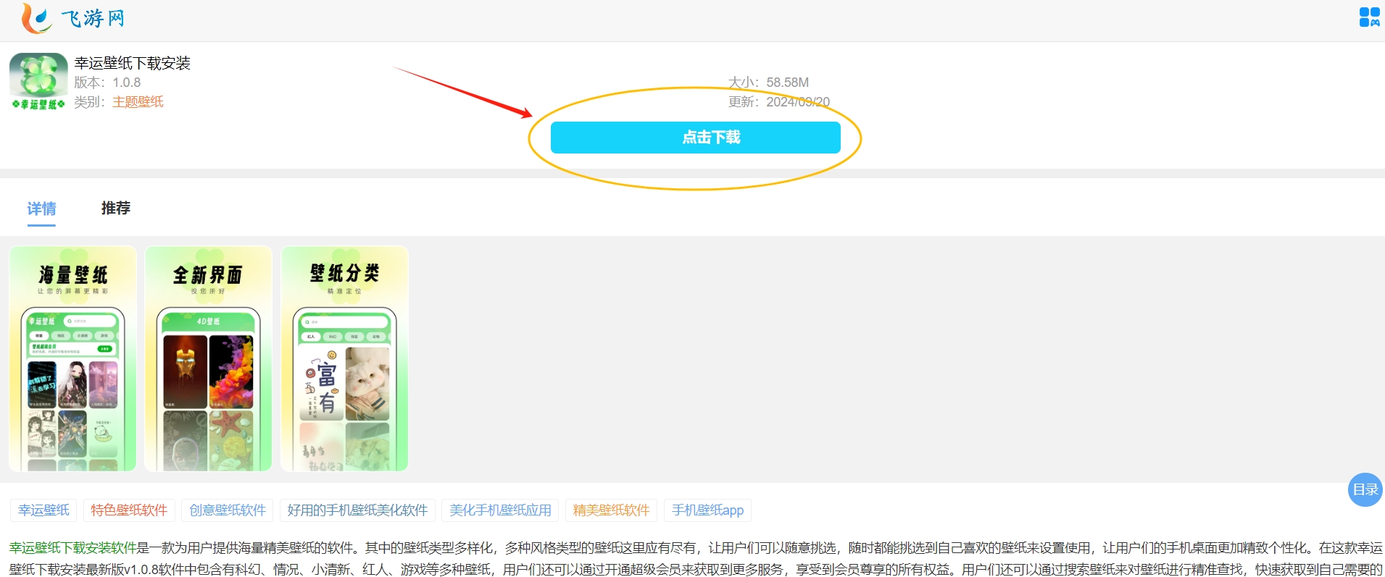Click the 幸运壁纸 app icon
Image resolution: width=1385 pixels, height=577 pixels.
[x=38, y=81]
